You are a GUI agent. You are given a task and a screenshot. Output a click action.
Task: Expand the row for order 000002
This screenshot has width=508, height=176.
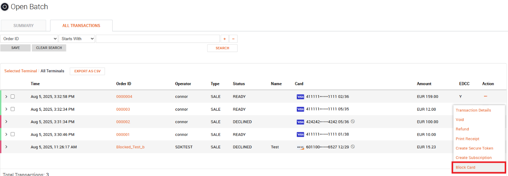point(6,122)
